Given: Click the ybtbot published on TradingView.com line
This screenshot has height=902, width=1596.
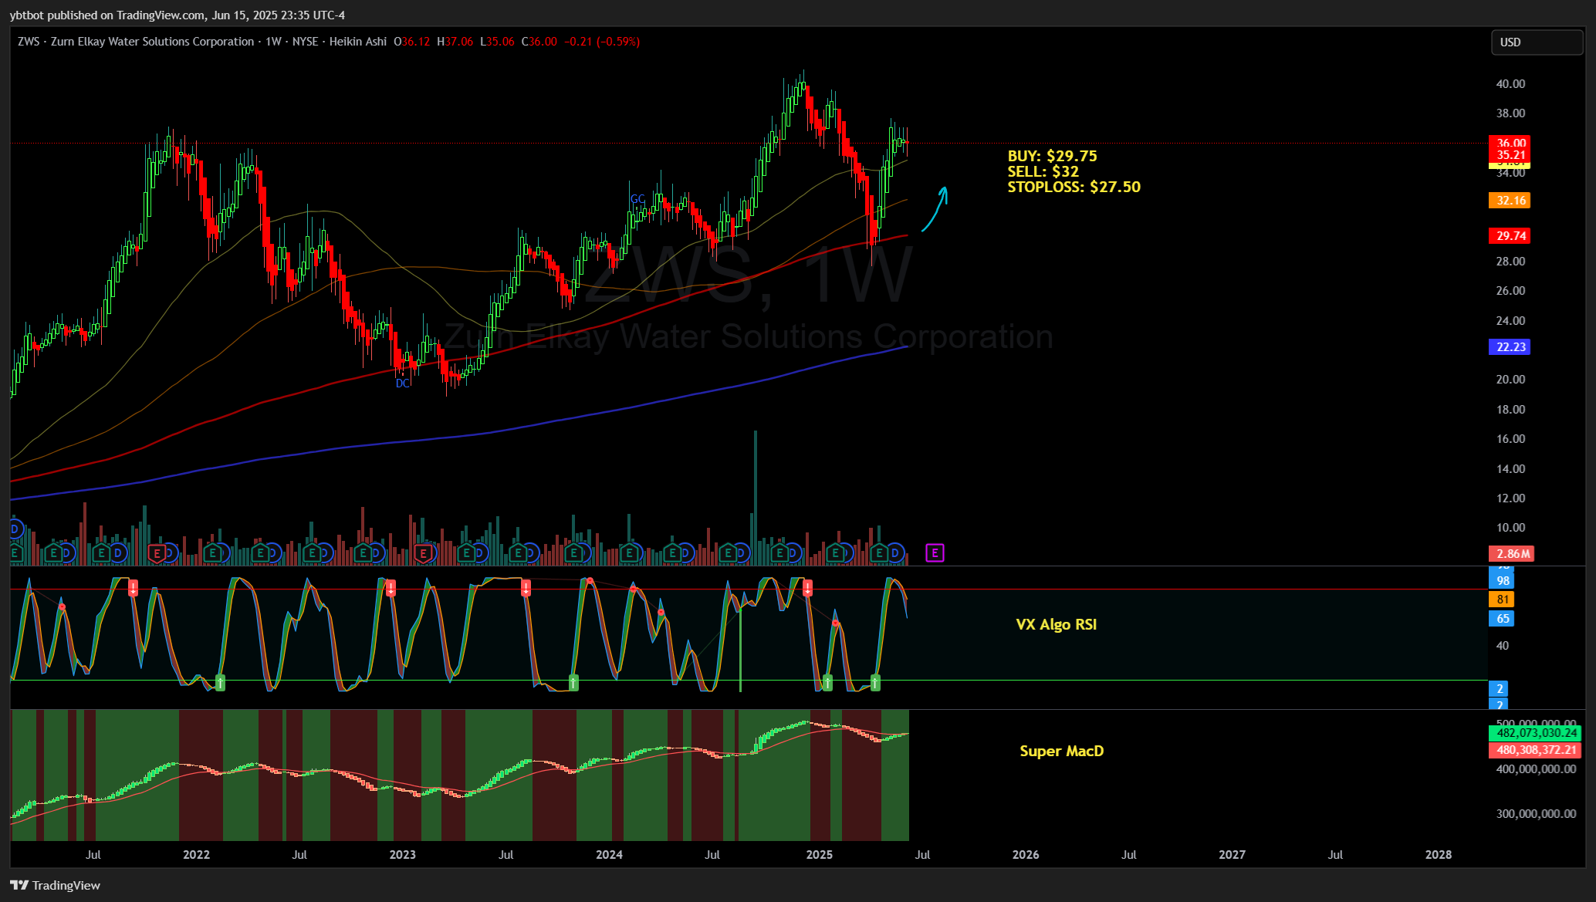Looking at the screenshot, I should [x=178, y=15].
